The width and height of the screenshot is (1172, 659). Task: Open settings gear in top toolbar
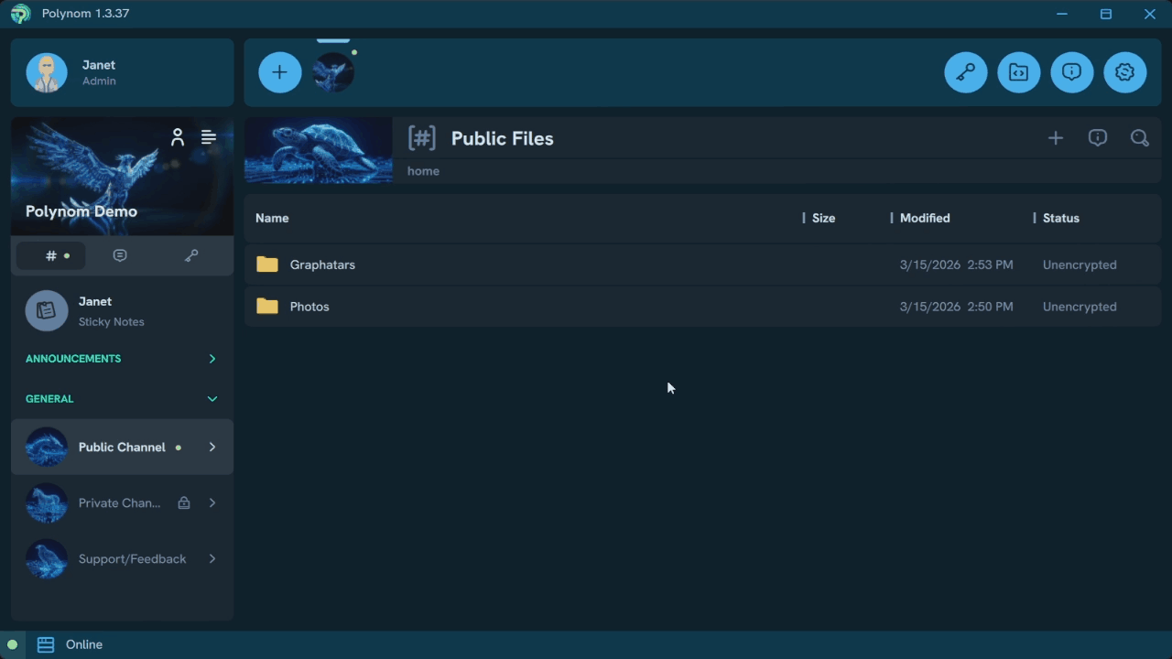pos(1125,72)
